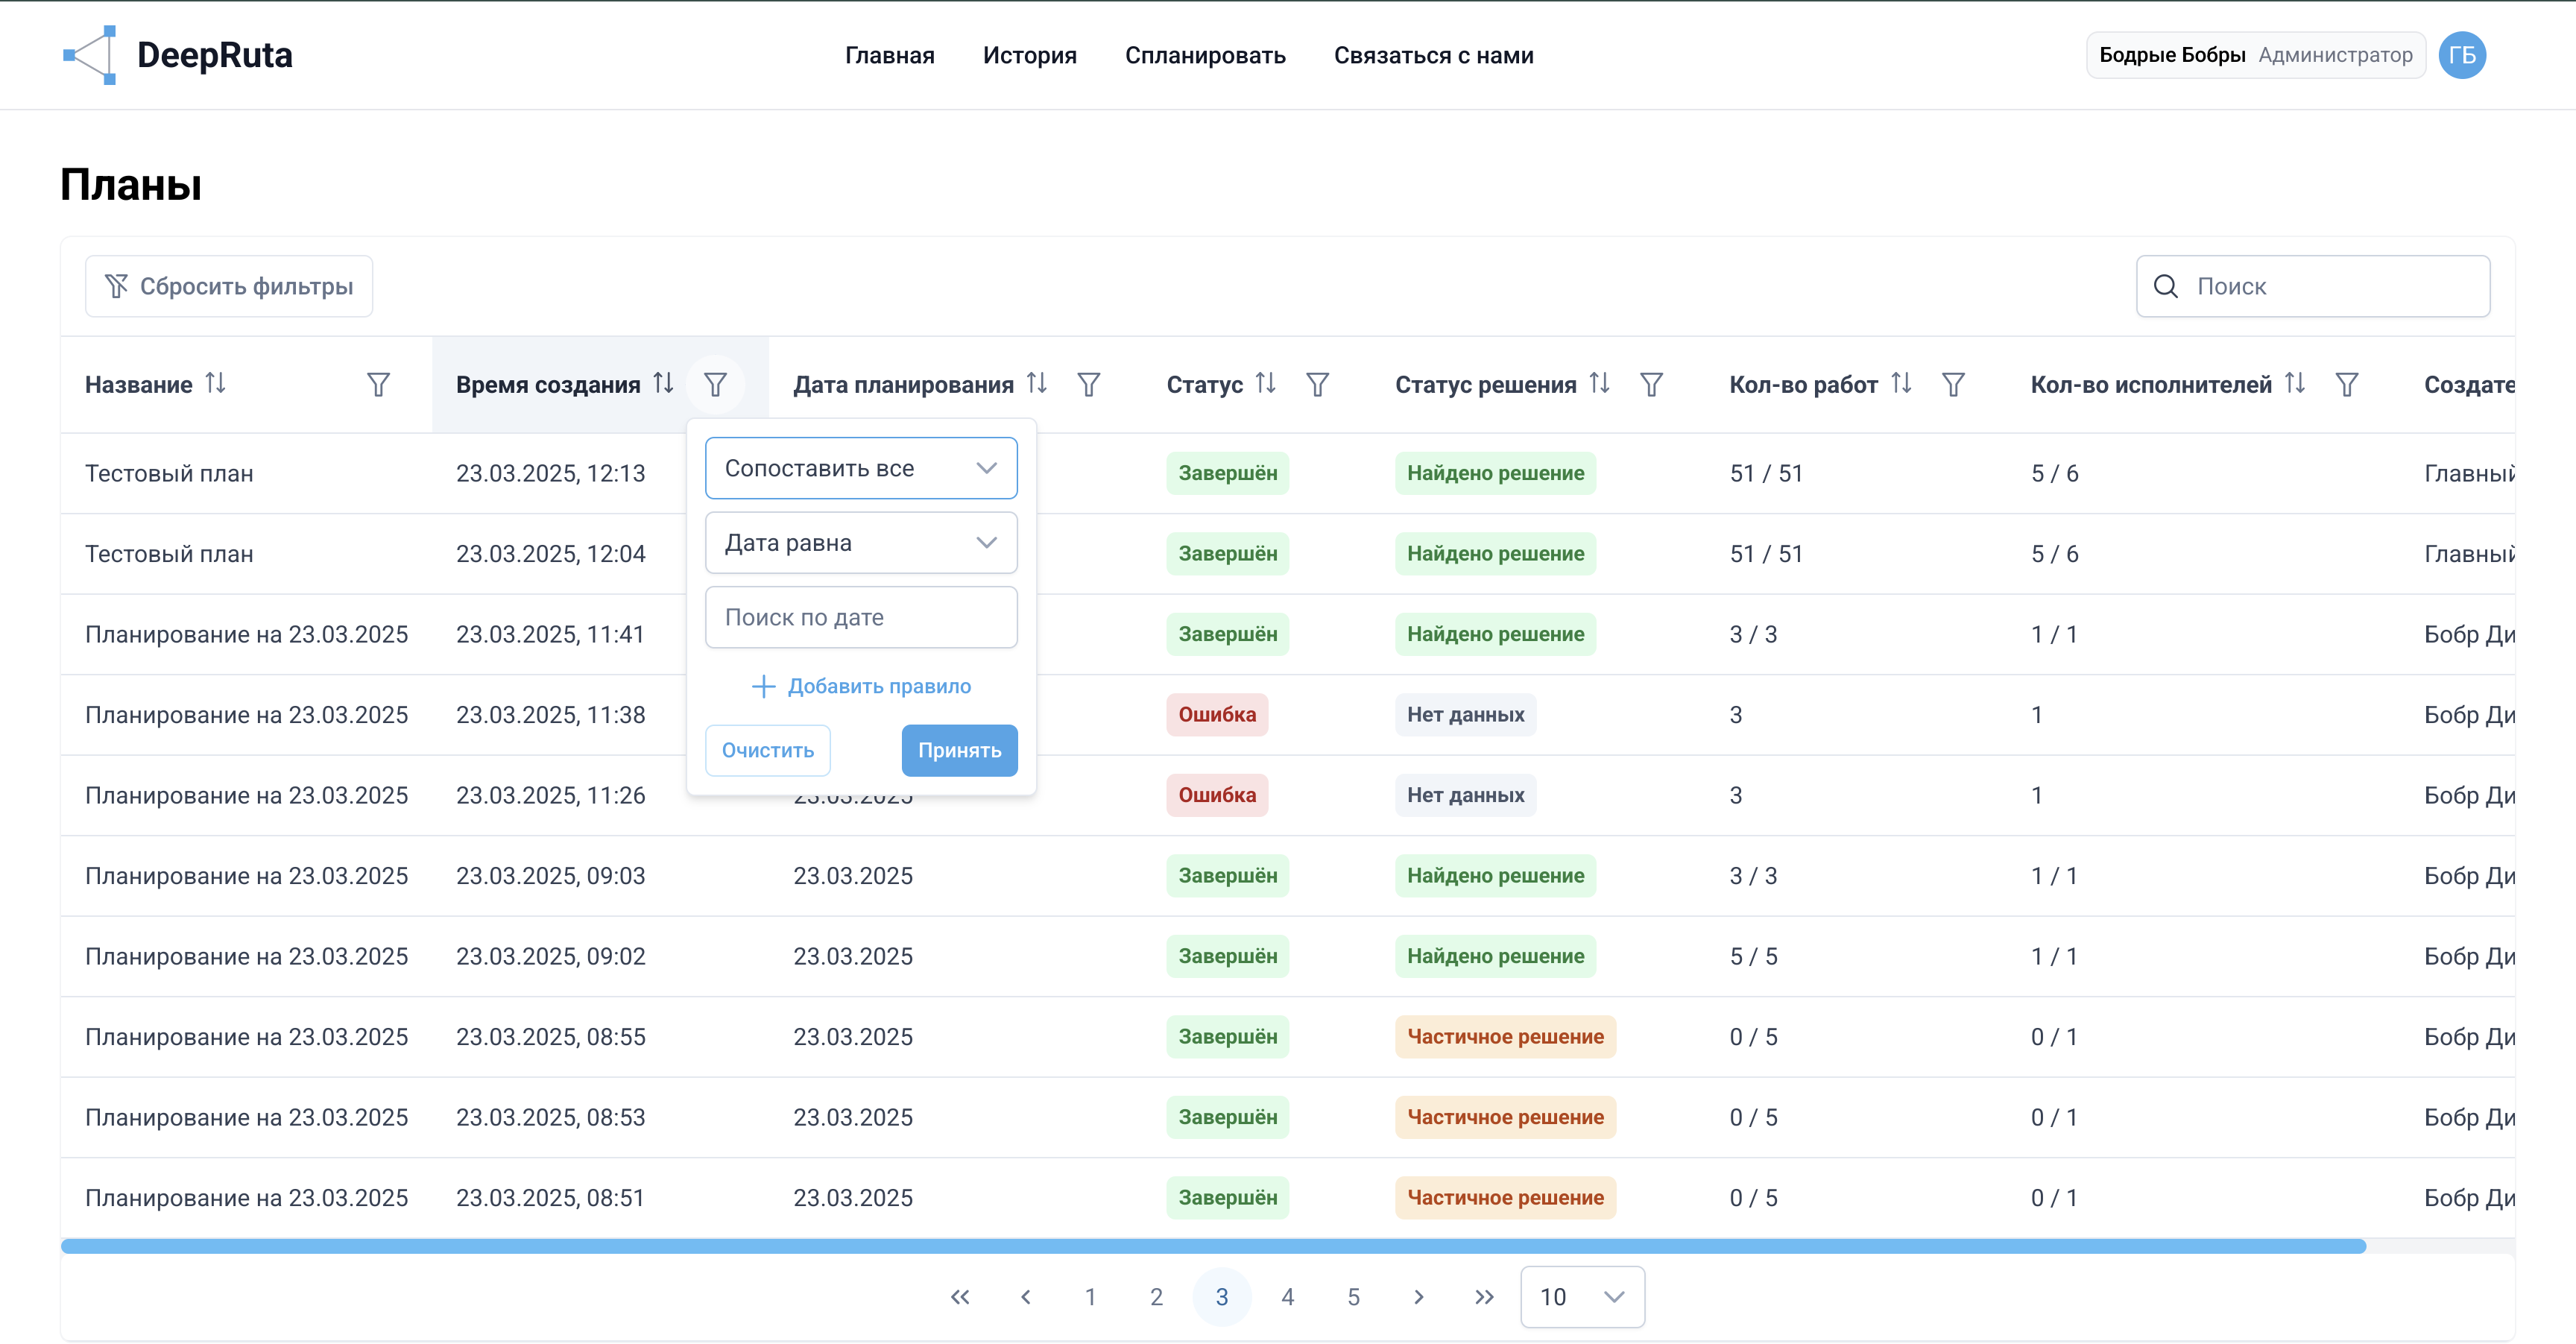Click Тестовый план row created 12:13
Image resolution: width=2576 pixels, height=1344 pixels.
click(x=1288, y=474)
